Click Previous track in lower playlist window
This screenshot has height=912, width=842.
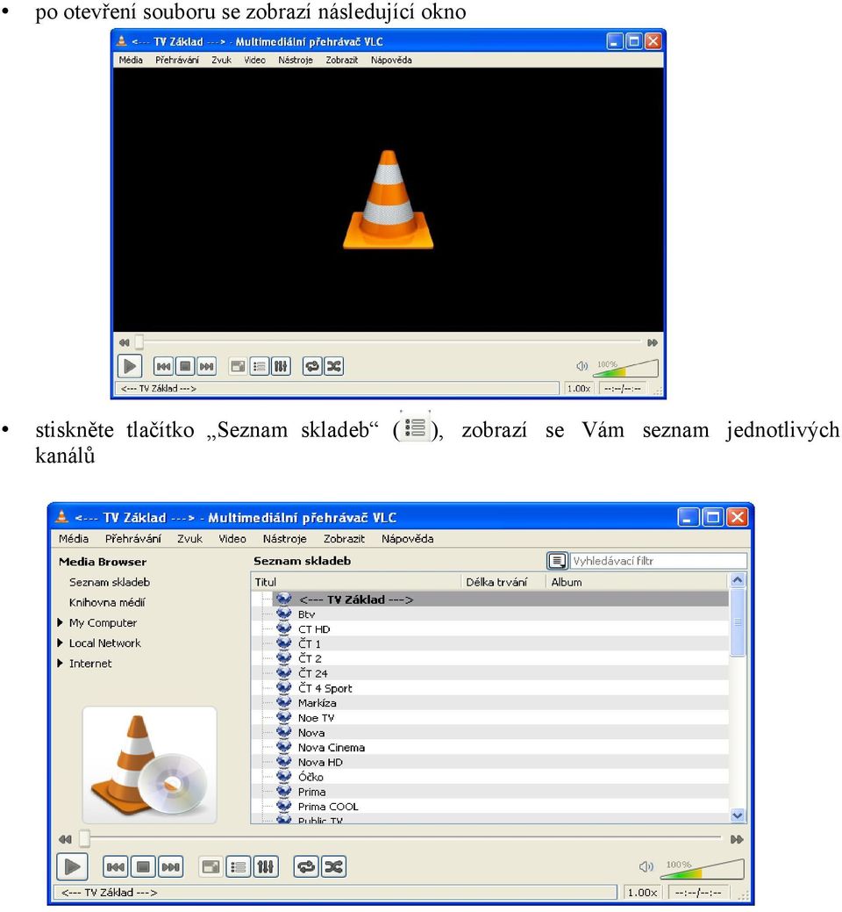pos(116,867)
